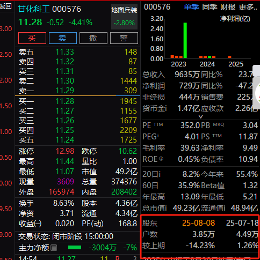
Task: Click the 撤 cancel order button
Action: coord(93,38)
